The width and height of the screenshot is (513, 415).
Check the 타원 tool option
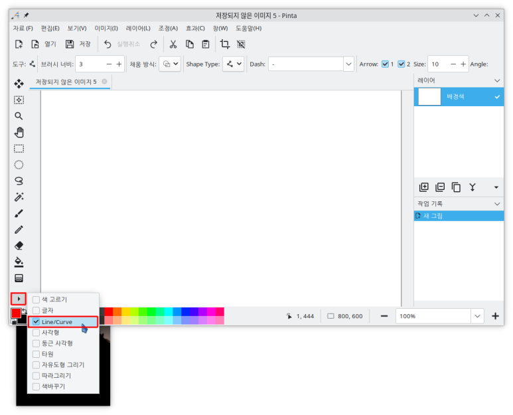[36, 354]
